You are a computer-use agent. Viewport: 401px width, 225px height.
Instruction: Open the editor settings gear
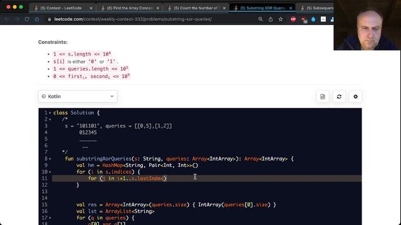point(355,97)
